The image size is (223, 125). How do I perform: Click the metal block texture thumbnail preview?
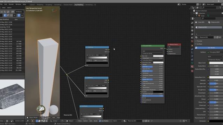tap(12, 97)
